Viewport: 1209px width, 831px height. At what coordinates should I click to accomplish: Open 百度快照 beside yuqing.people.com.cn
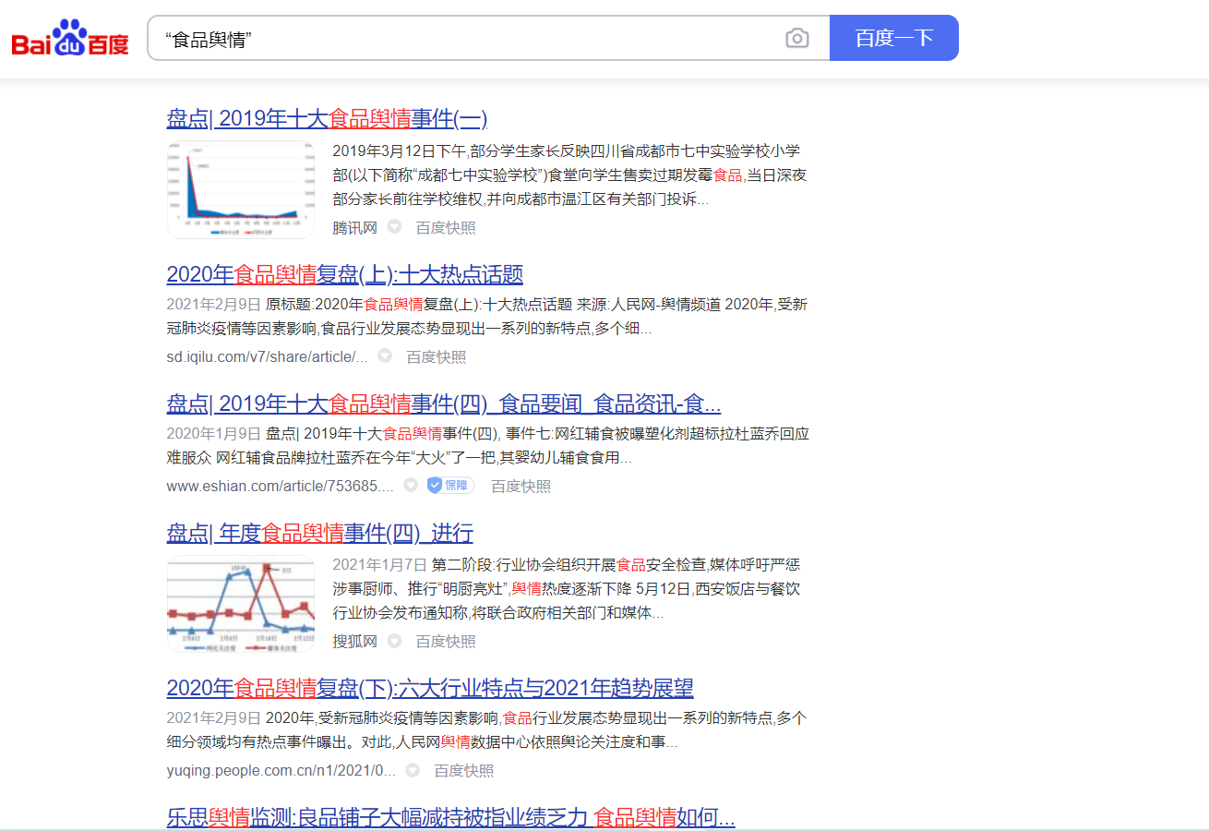(464, 770)
